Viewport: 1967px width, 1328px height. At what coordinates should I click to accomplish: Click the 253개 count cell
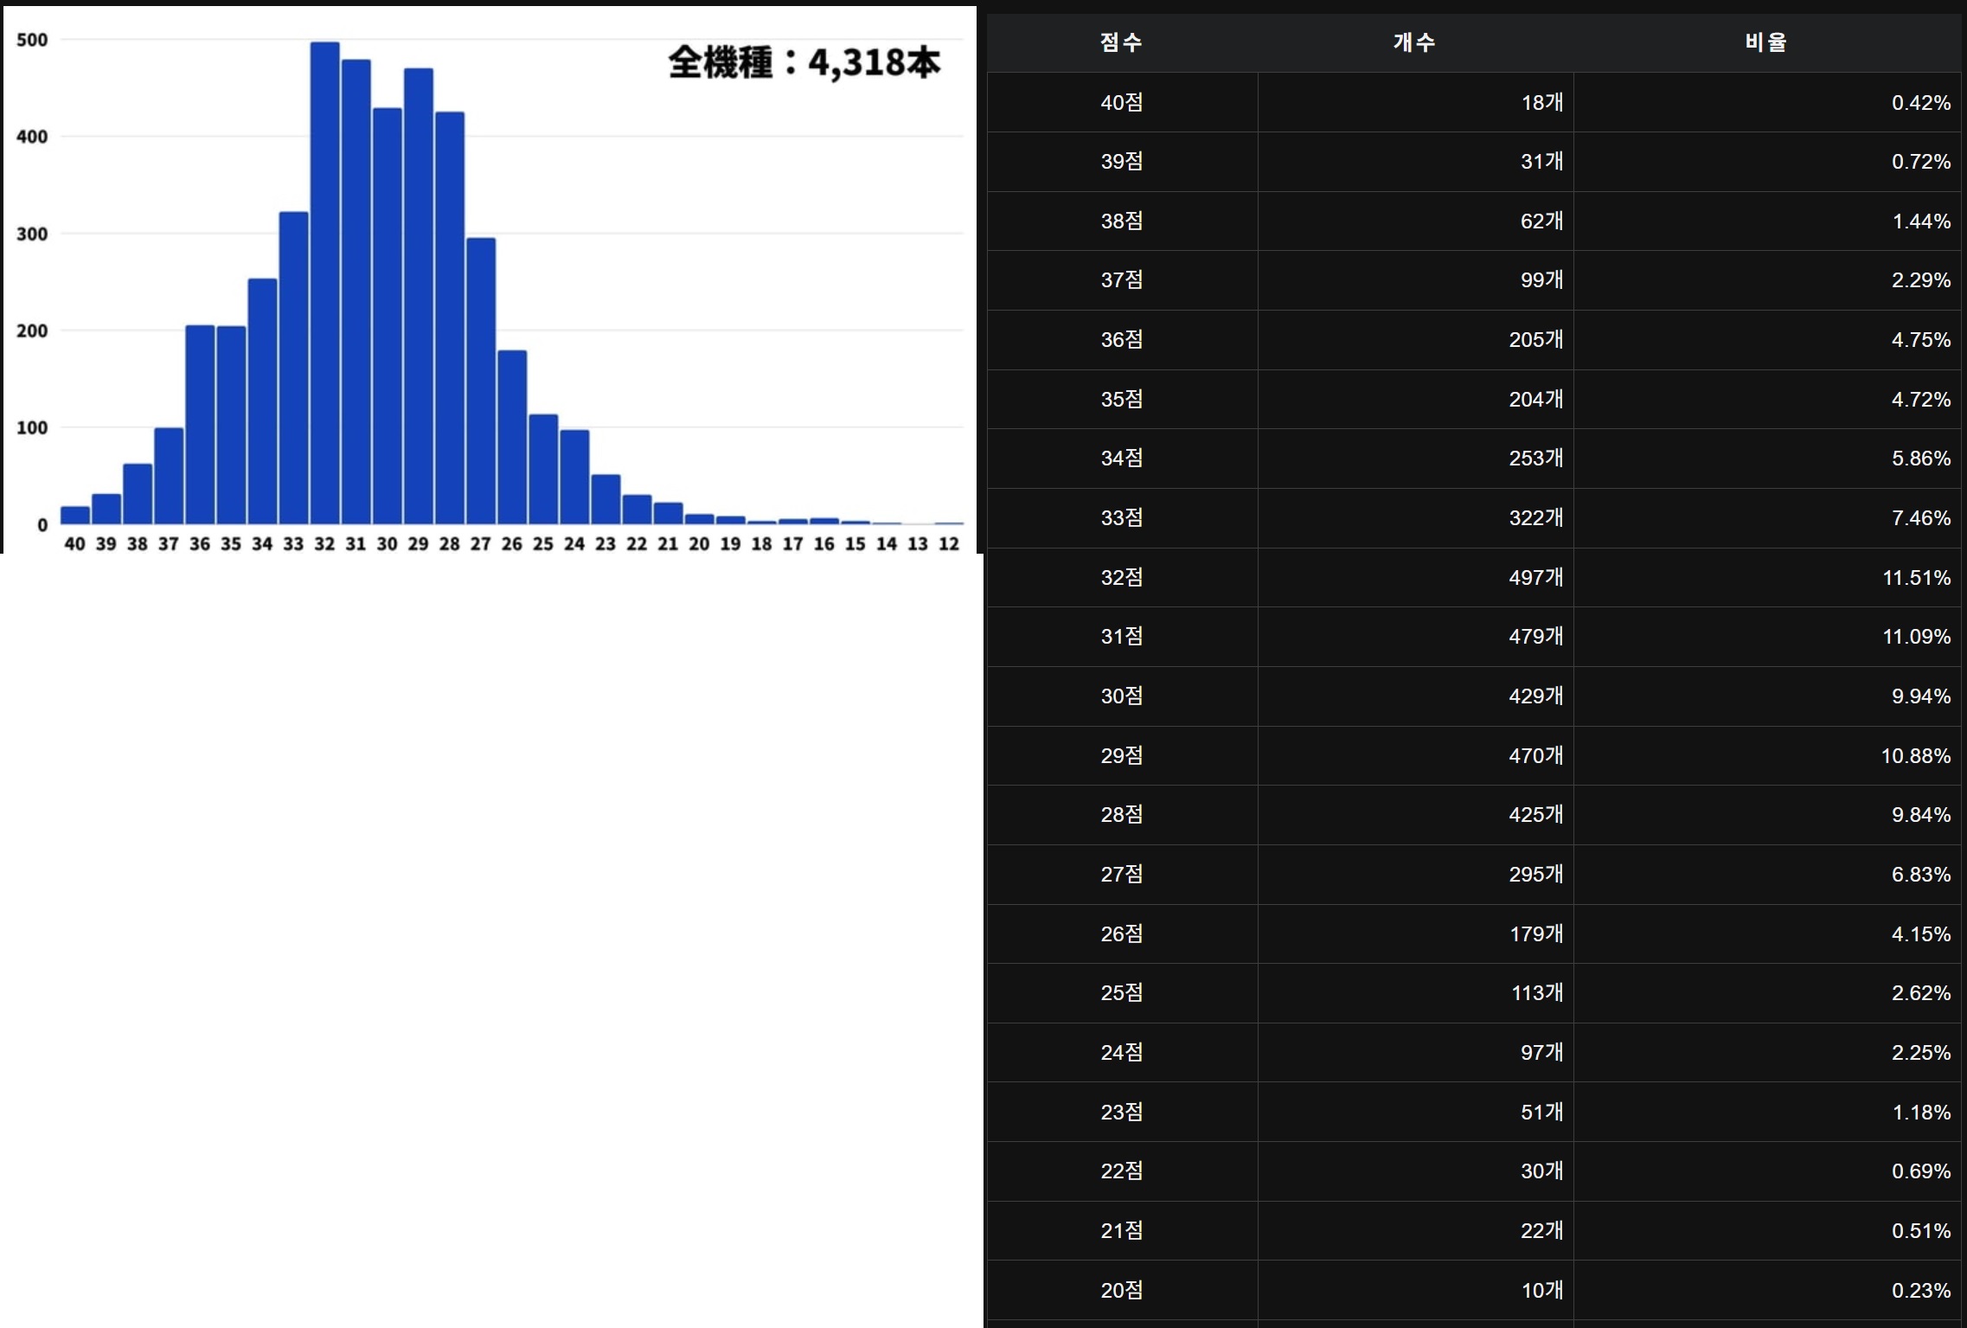[1535, 459]
